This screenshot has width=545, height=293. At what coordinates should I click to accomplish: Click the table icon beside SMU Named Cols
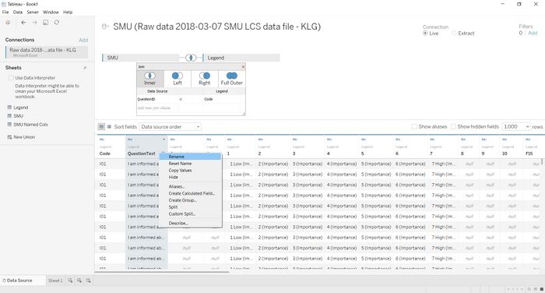(x=9, y=124)
